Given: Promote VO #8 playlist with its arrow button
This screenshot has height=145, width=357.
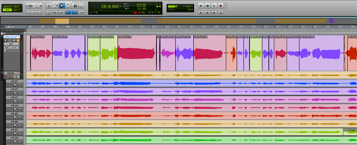Looking at the screenshot, I should [20, 141].
